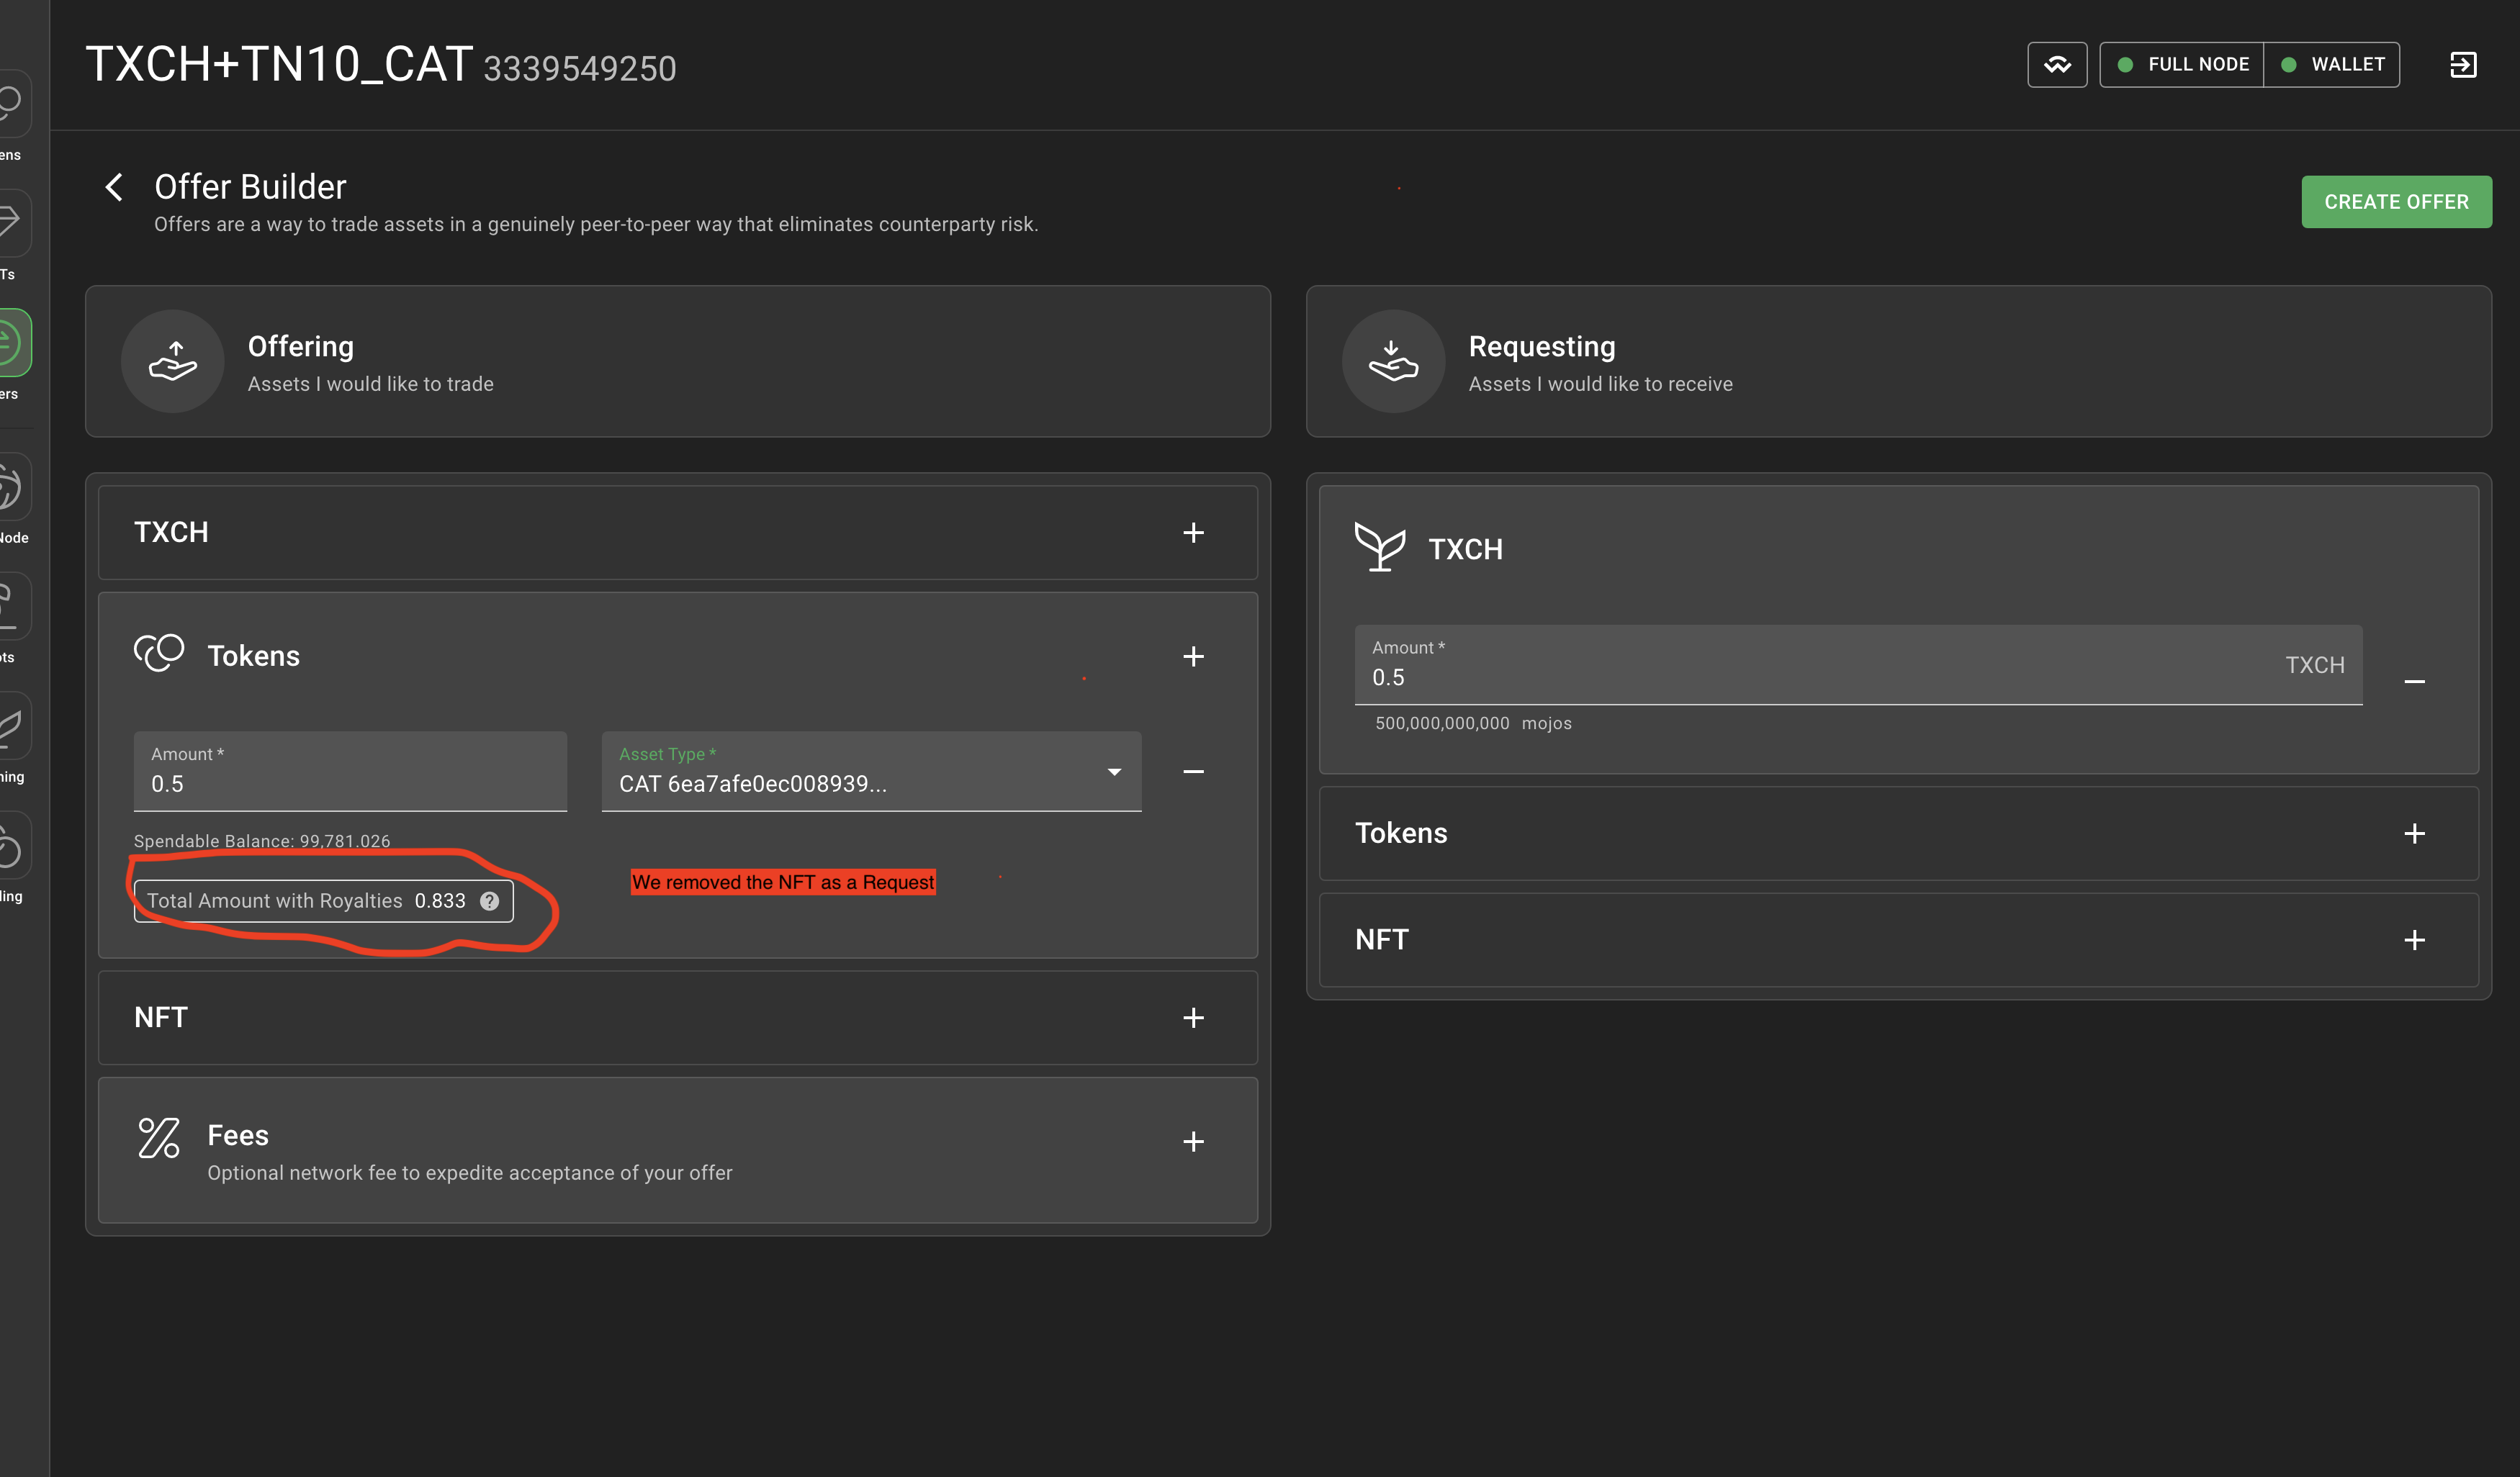Open the Asset Type dropdown
Screen dimensions: 2520x1477
[x=870, y=772]
